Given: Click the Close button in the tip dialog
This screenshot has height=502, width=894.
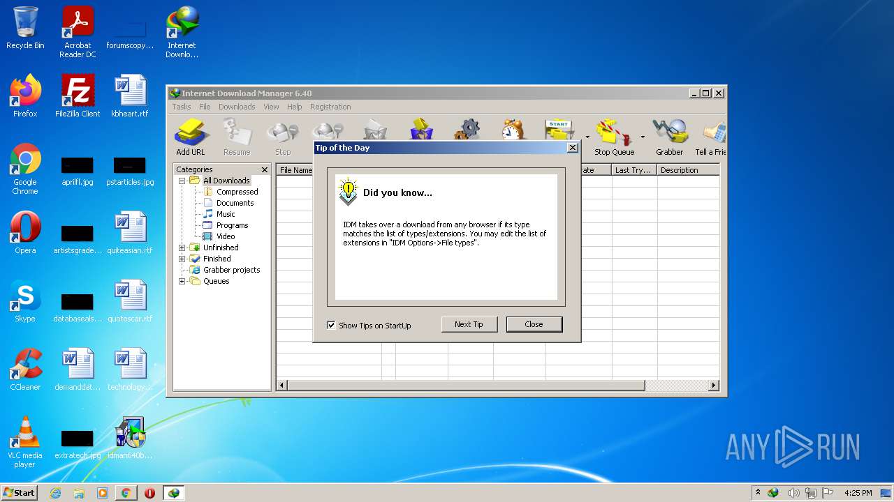Looking at the screenshot, I should click(x=534, y=324).
